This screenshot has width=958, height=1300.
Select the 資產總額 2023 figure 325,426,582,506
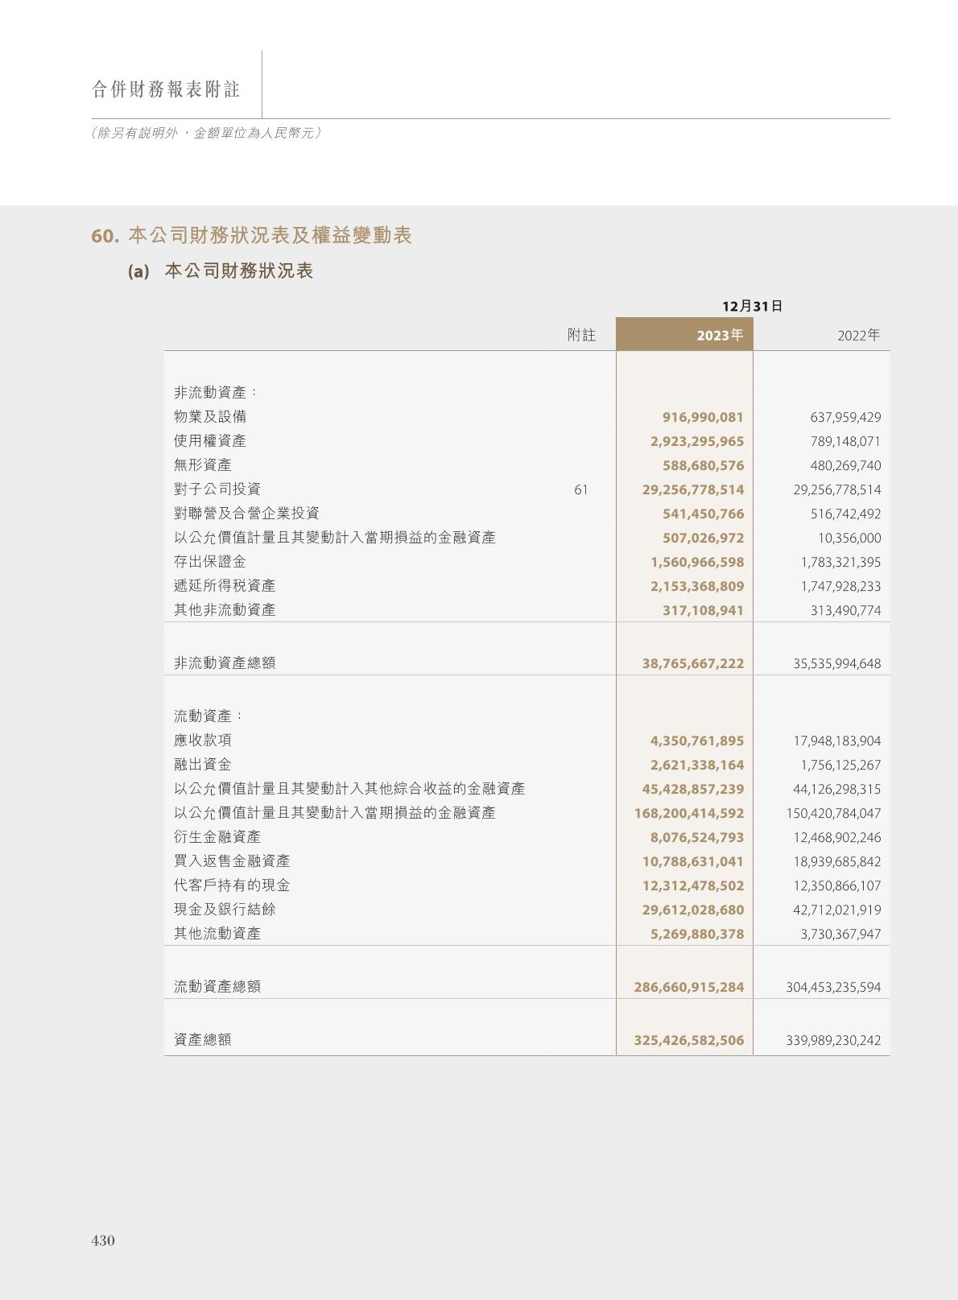688,1040
